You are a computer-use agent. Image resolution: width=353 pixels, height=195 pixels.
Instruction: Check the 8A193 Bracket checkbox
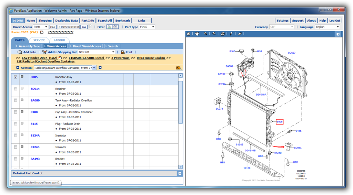(x=16, y=159)
